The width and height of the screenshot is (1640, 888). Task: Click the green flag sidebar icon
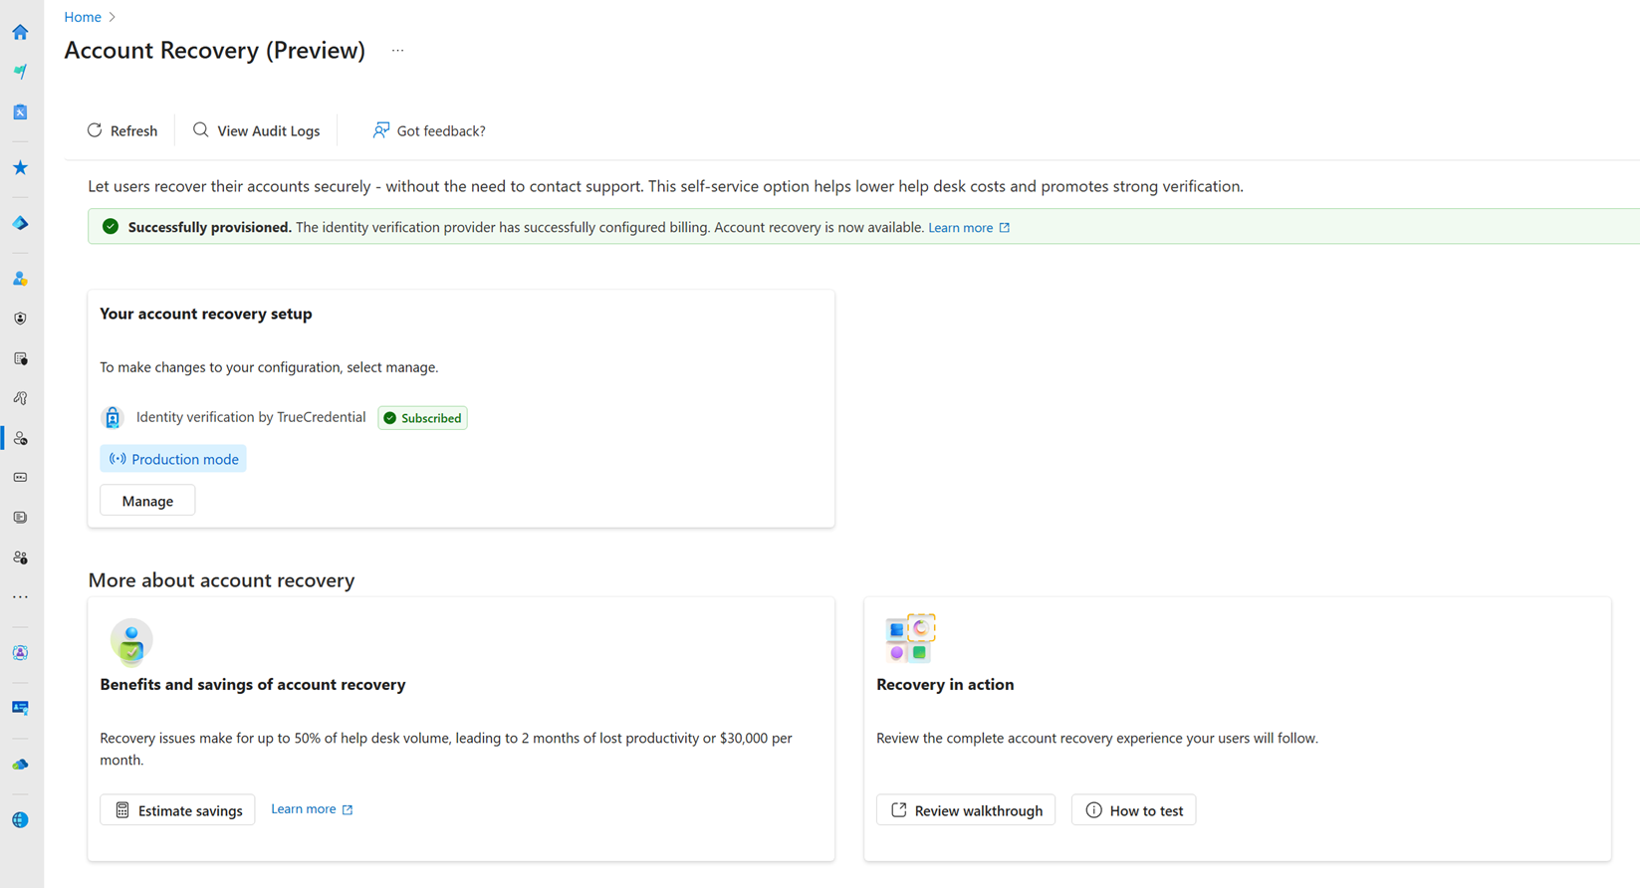pos(20,72)
